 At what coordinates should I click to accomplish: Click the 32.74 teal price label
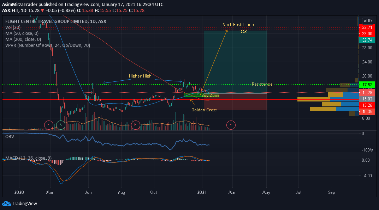click(367, 40)
